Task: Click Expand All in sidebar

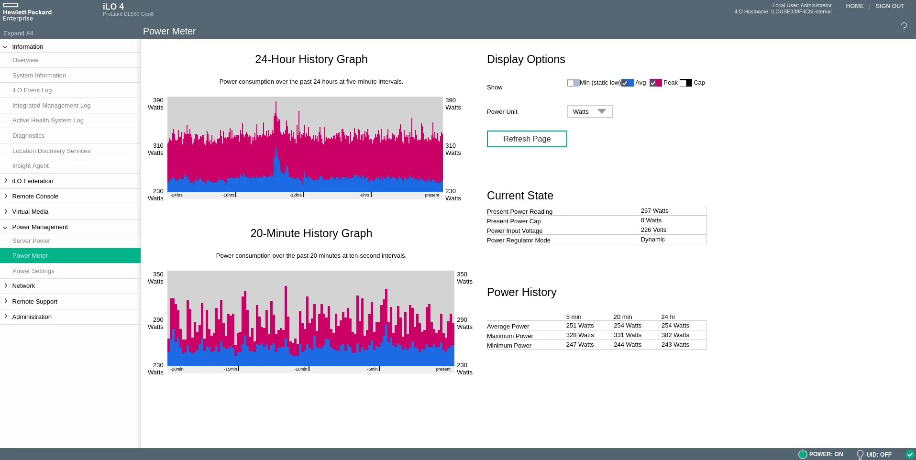Action: point(18,33)
